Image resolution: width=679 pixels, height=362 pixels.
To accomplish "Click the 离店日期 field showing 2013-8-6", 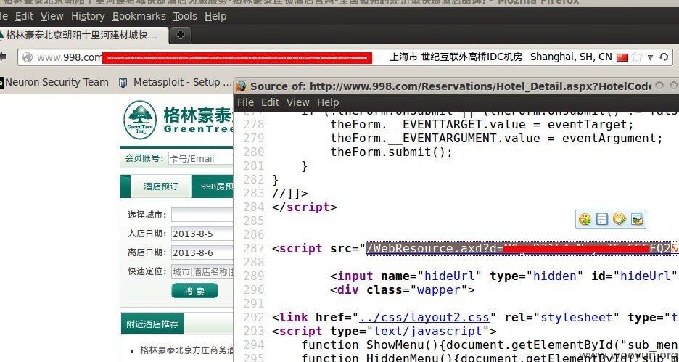I will [x=202, y=252].
